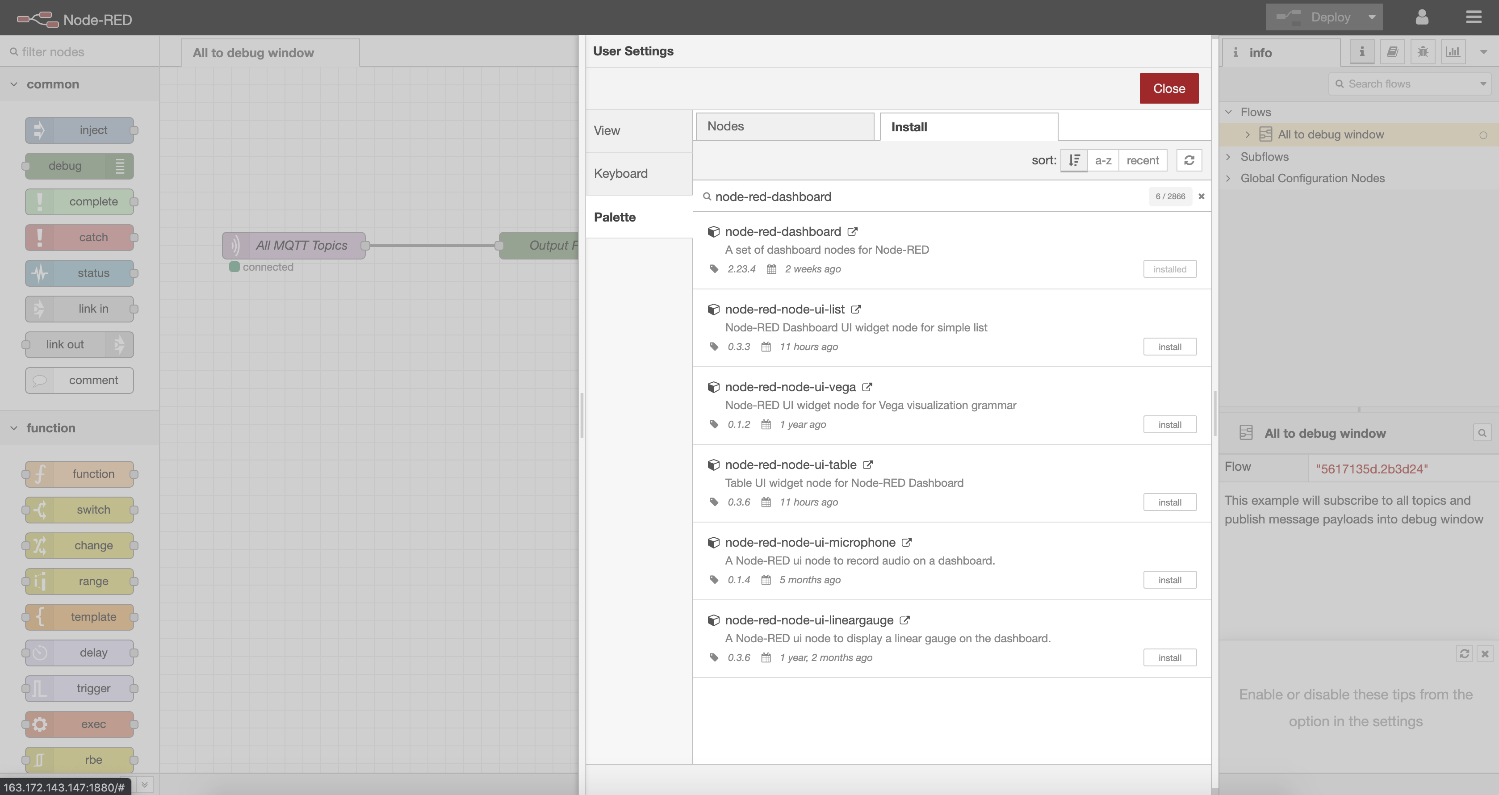
Task: Click the refresh module list icon
Action: 1189,160
